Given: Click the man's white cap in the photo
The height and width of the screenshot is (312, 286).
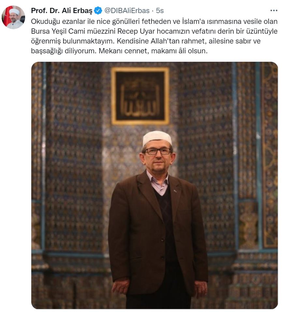Looking at the screenshot, I should pos(157,138).
